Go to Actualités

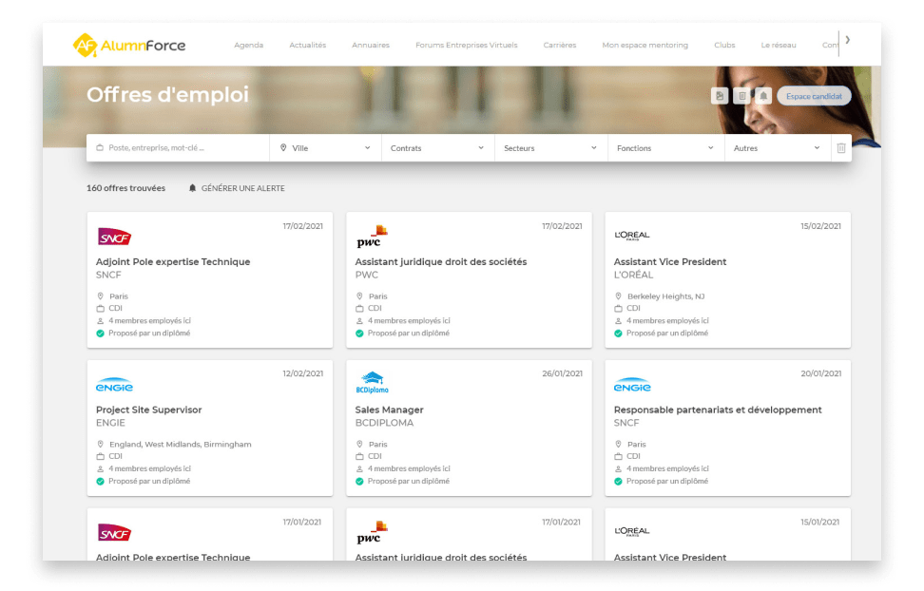coord(308,46)
